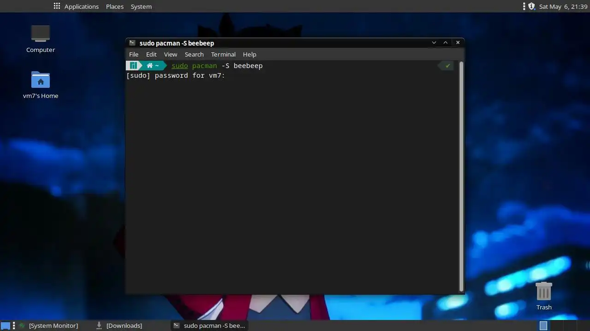Click the bottom panel handle dots beside show desktop
590x331 pixels.
pyautogui.click(x=14, y=325)
